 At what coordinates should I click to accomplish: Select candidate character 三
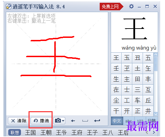click(137, 90)
